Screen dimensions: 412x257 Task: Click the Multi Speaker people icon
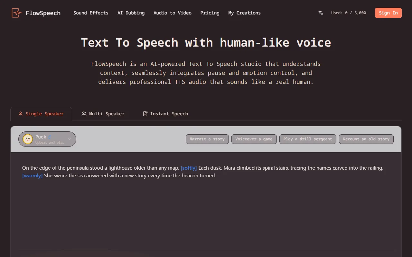(84, 114)
